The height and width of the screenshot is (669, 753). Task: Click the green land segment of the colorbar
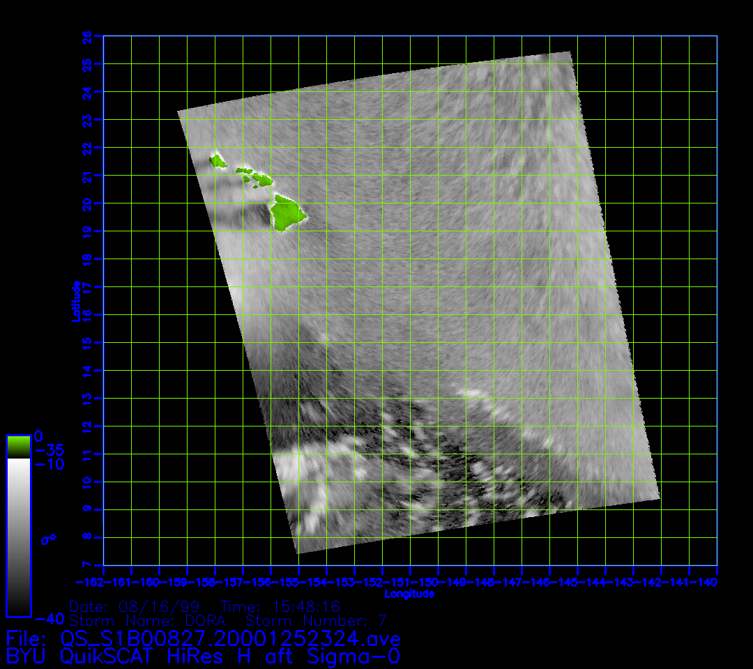[18, 446]
